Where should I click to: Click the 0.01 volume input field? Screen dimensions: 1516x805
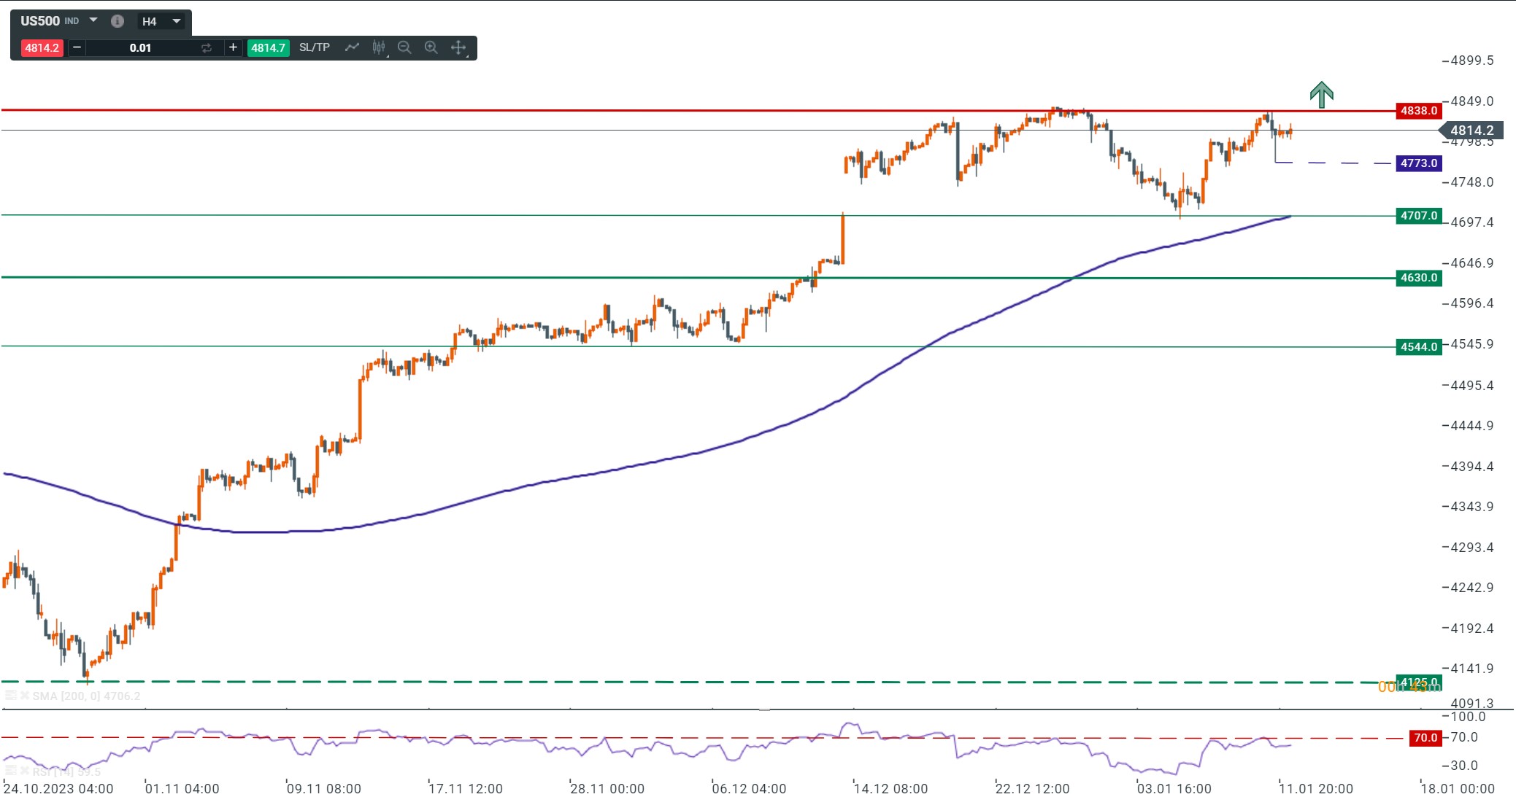pos(140,47)
